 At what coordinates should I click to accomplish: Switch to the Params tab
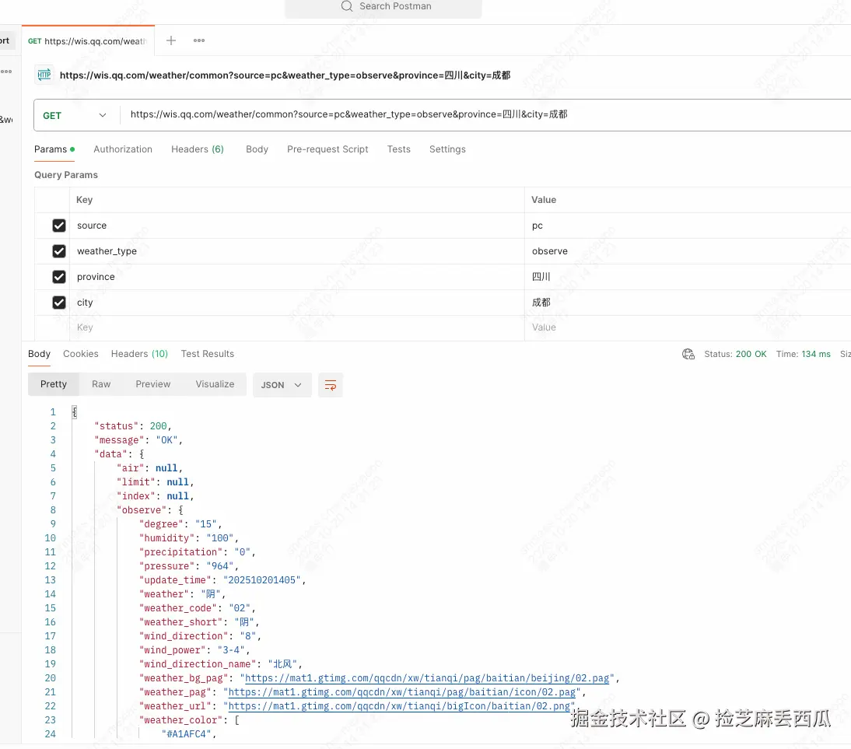pyautogui.click(x=54, y=149)
